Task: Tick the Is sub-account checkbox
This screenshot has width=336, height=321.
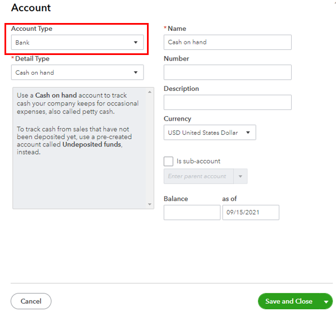Action: [x=168, y=161]
